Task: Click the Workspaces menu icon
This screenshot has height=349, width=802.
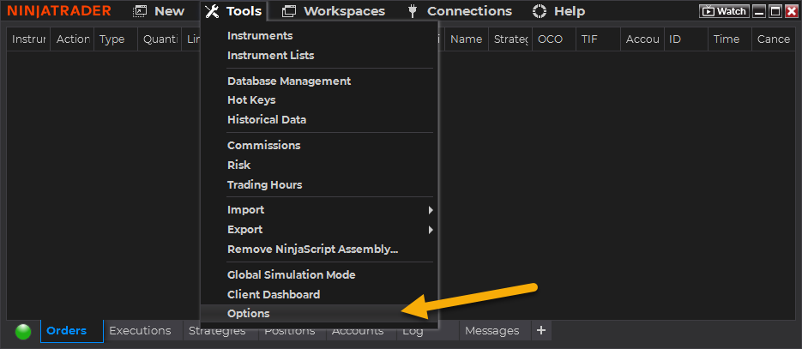Action: click(289, 11)
